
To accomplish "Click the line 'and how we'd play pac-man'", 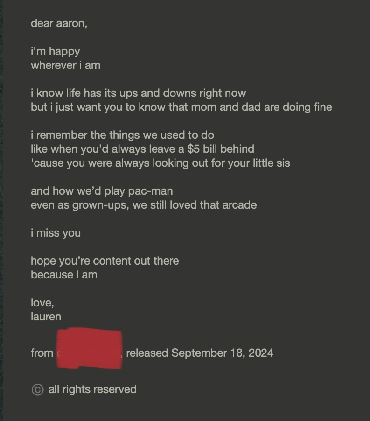I will (102, 191).
